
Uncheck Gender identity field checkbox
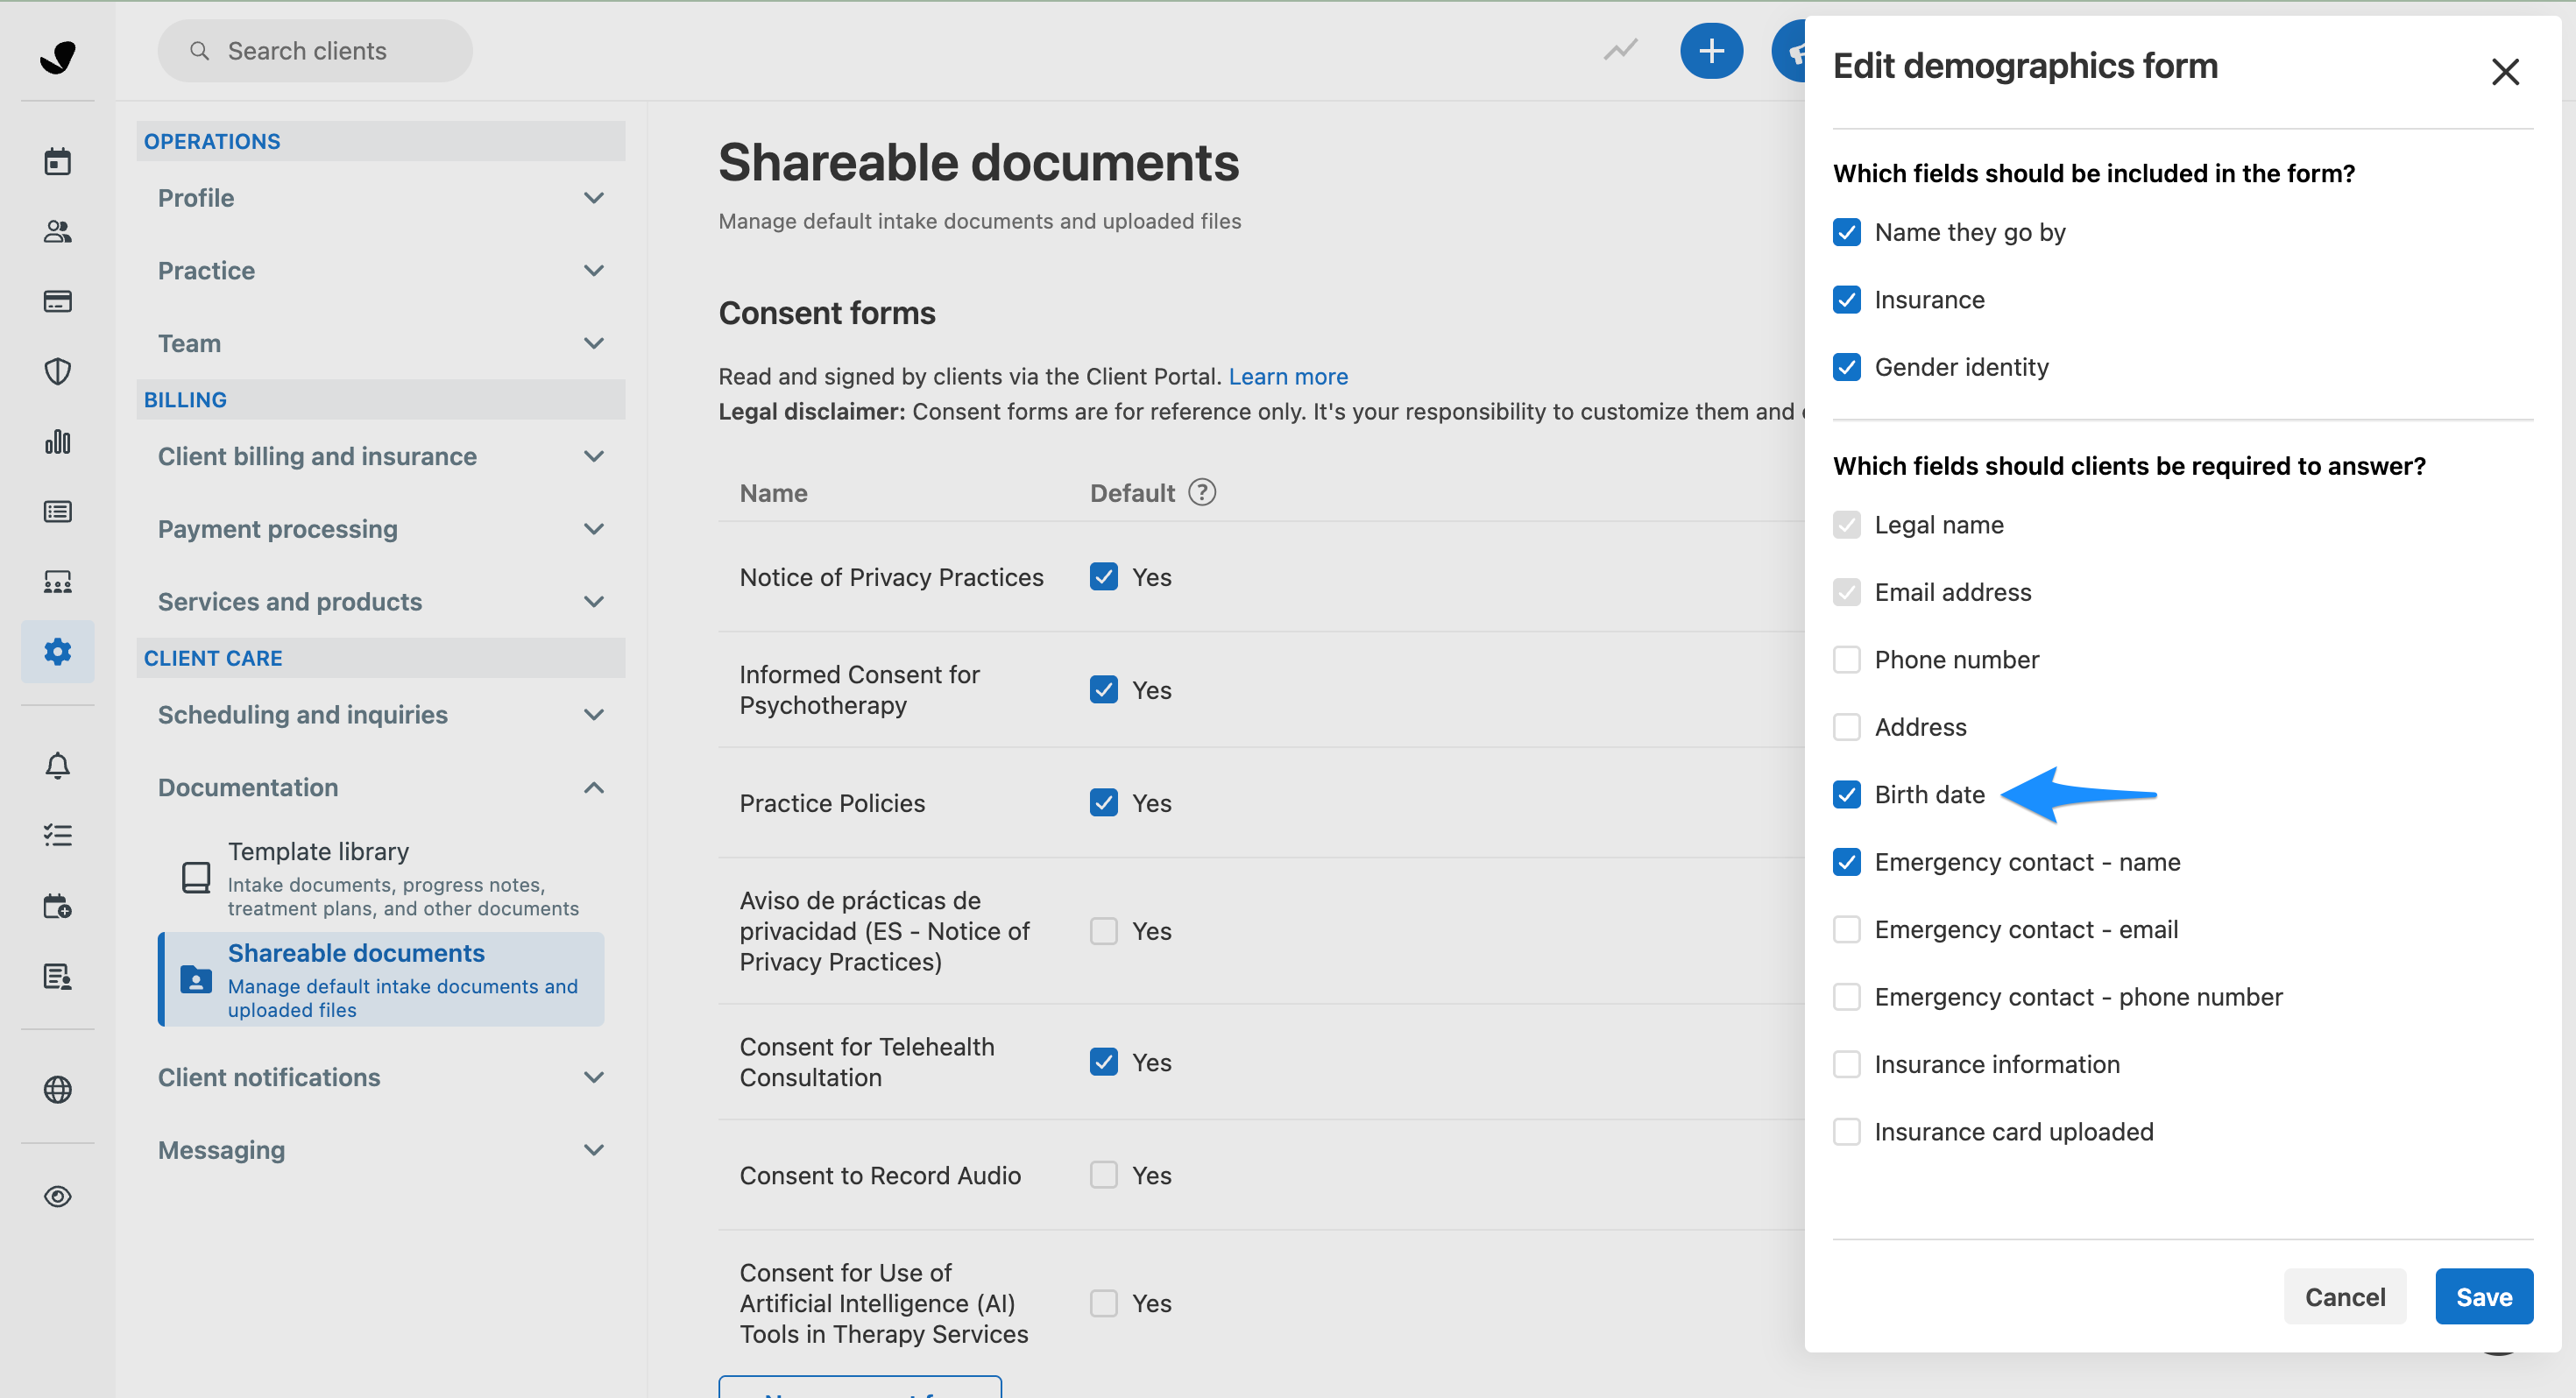pos(1847,367)
